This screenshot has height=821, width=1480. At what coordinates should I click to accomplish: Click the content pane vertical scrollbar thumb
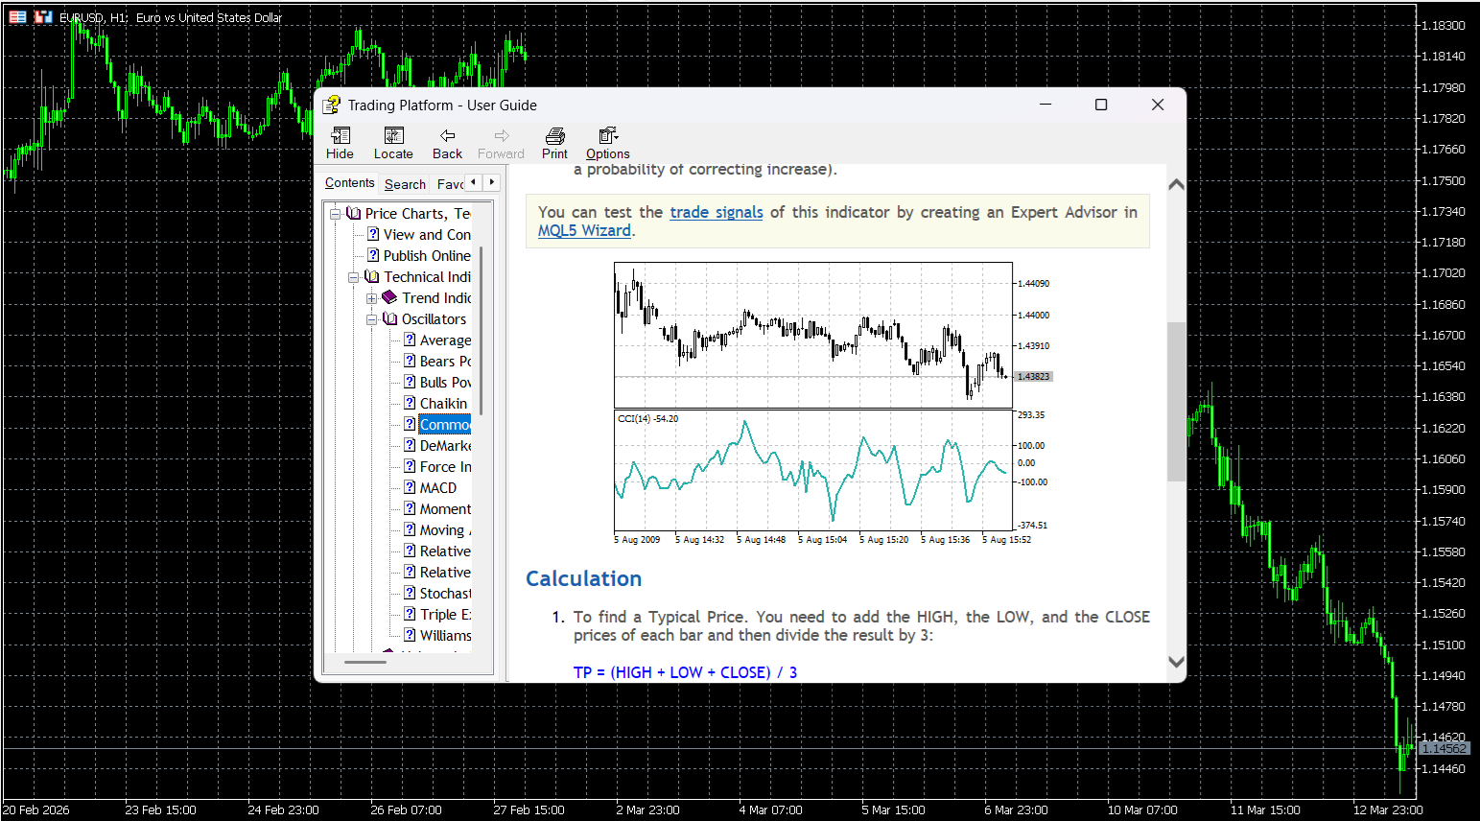(1177, 401)
